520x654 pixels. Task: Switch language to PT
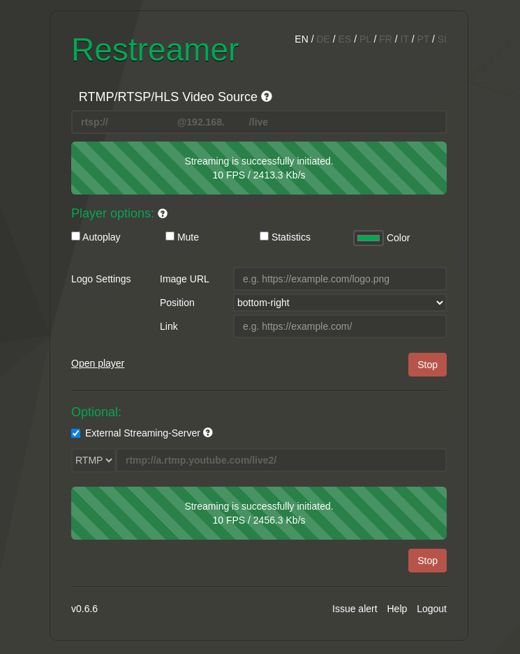[423, 39]
